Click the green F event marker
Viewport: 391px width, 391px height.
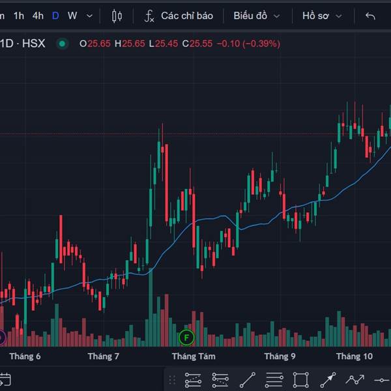point(186,338)
